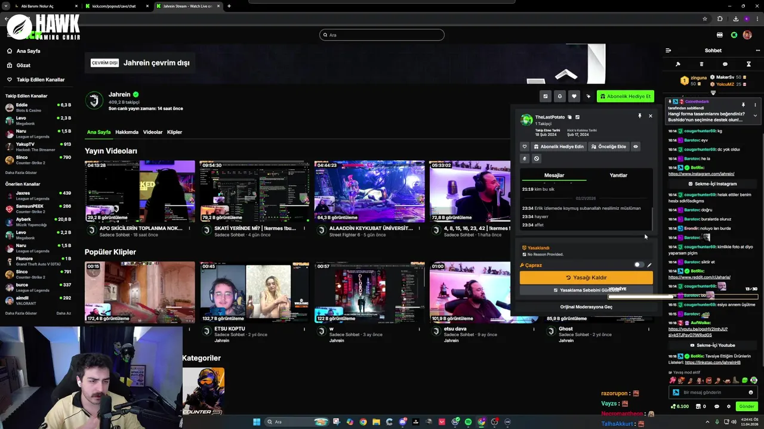Click the mute microphone icon in user card
Viewport: 764px width, 429px height.
coord(525,158)
